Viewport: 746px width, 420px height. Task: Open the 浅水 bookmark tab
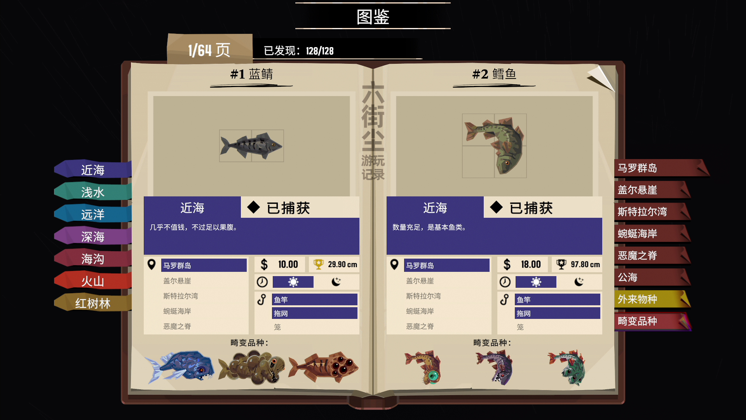tap(92, 192)
